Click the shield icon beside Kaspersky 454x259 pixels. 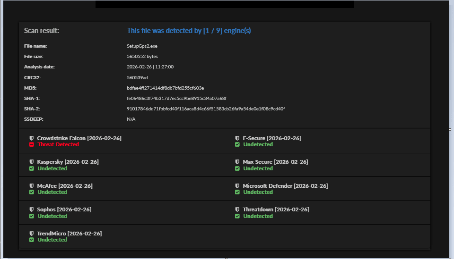tap(32, 162)
